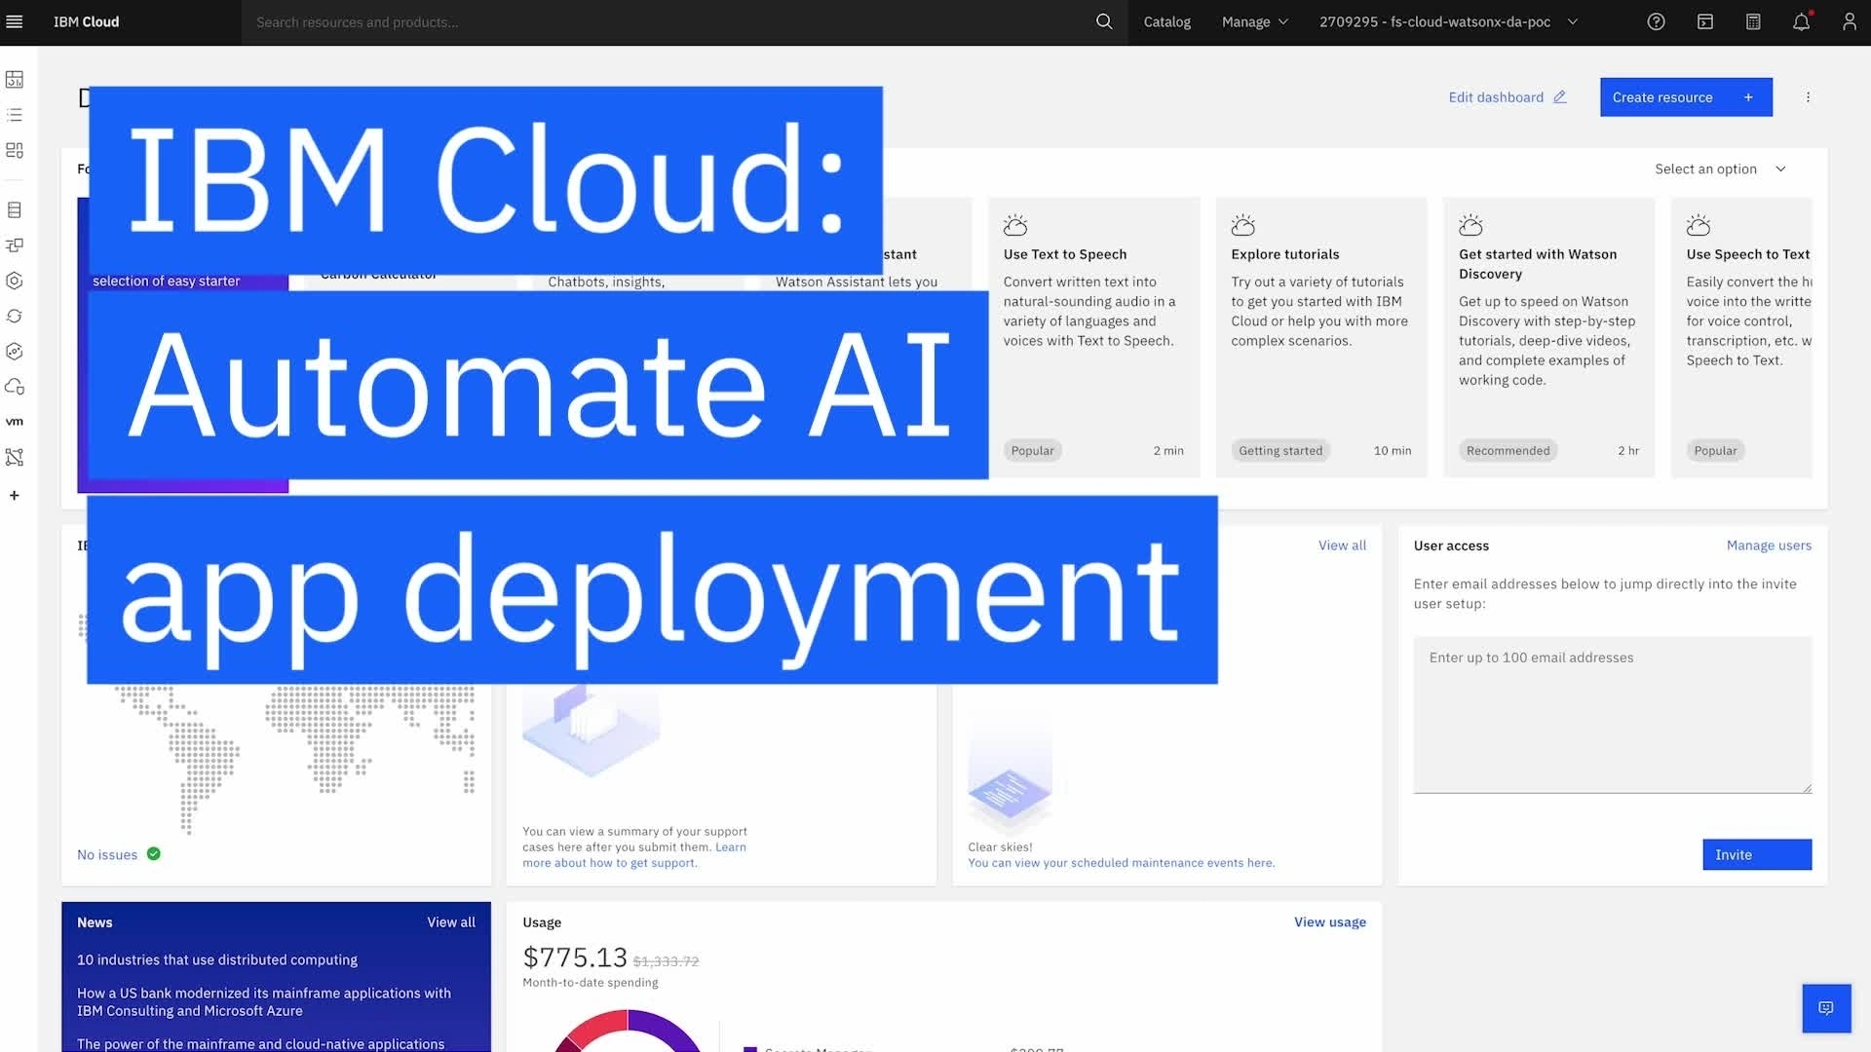The image size is (1871, 1052).
Task: Open the Help icon in the top bar
Action: coord(1656,21)
